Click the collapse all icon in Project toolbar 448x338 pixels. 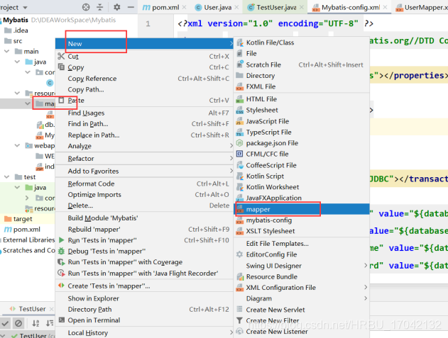(x=99, y=7)
